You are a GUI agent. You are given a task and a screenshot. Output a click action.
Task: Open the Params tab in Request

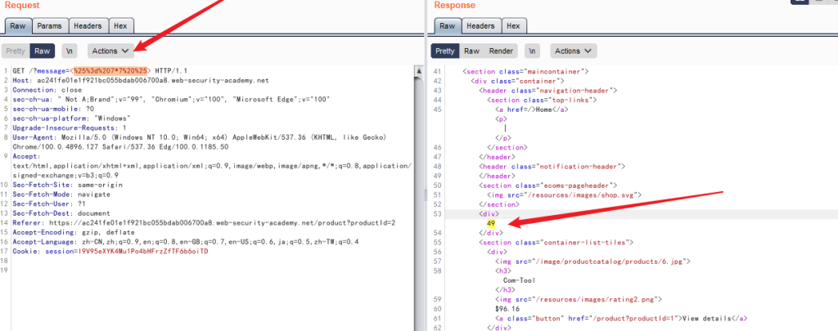click(x=49, y=25)
